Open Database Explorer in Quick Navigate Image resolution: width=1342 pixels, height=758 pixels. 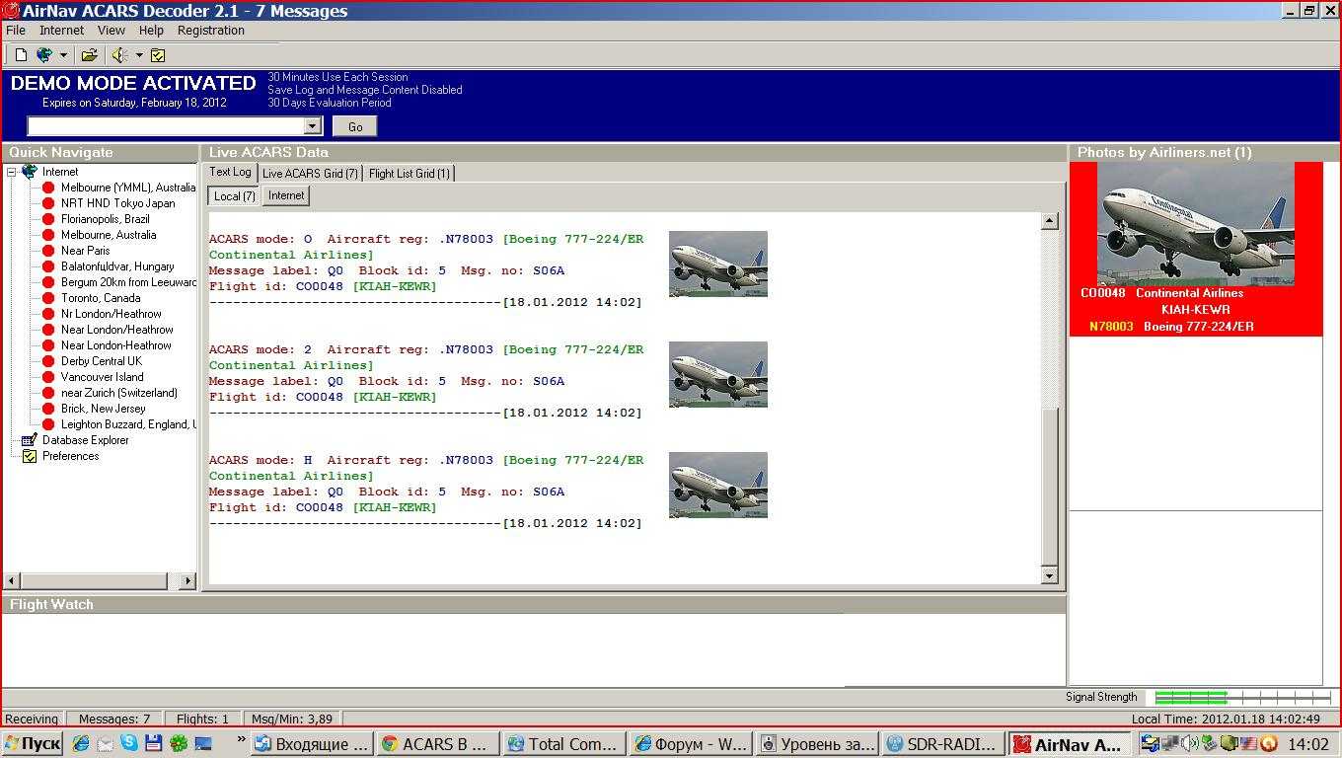86,440
